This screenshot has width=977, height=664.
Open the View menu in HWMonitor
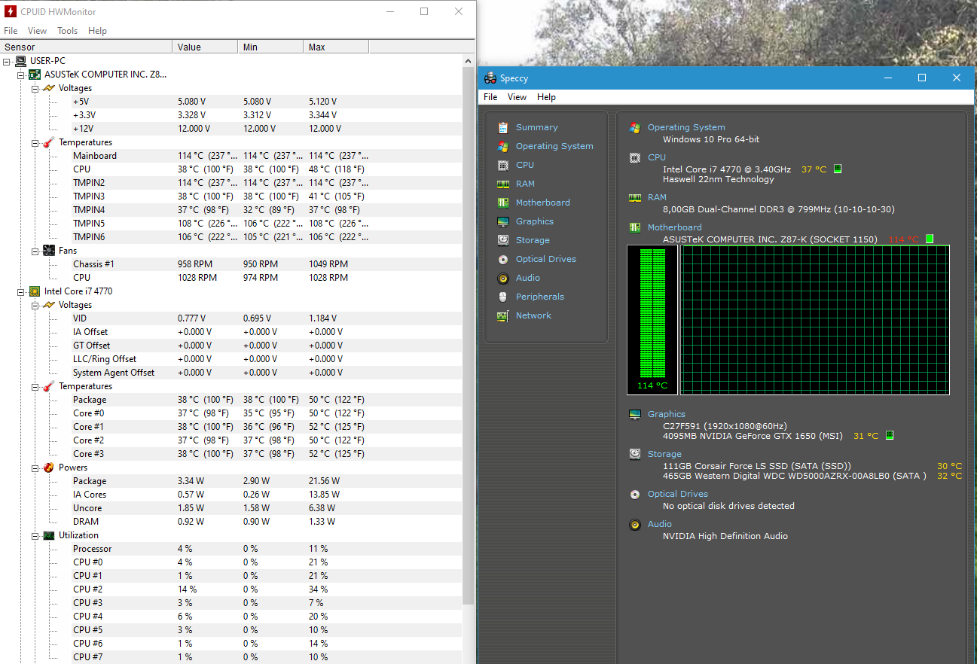tap(37, 31)
